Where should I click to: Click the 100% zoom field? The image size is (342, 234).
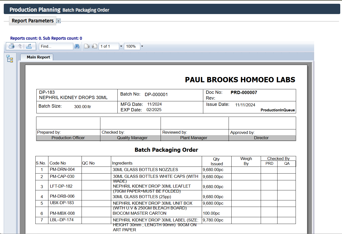pyautogui.click(x=132, y=46)
